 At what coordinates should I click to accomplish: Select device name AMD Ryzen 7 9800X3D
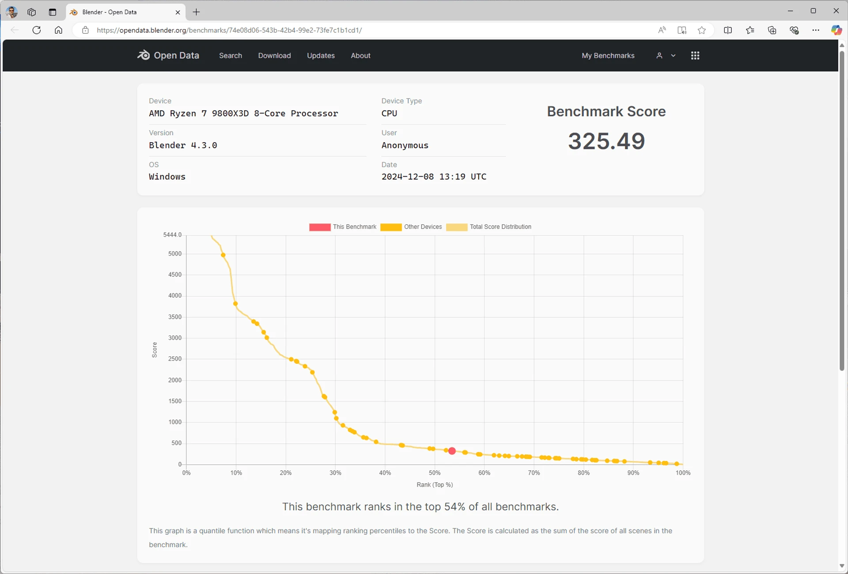pyautogui.click(x=243, y=113)
